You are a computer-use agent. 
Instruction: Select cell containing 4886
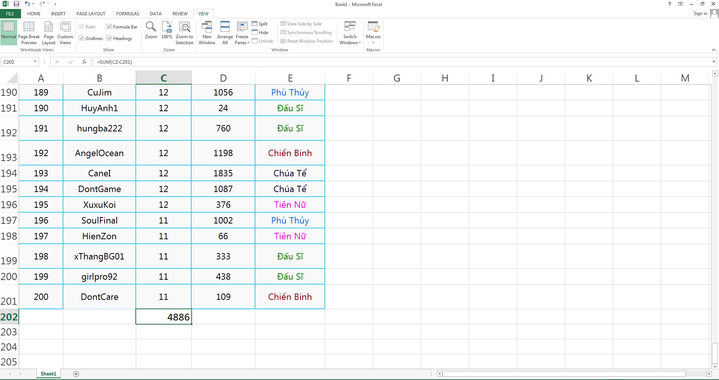tap(164, 317)
